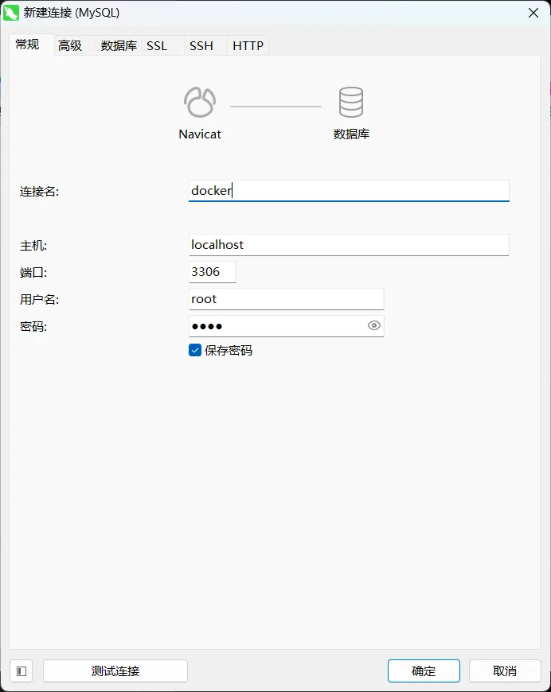The width and height of the screenshot is (551, 692).
Task: Select the 用户名 field containing root
Action: pos(286,299)
